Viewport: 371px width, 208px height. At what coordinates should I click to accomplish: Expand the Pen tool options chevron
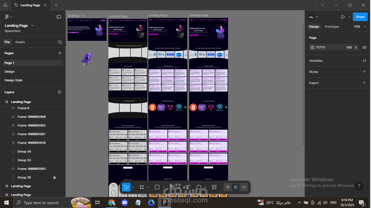(179, 187)
